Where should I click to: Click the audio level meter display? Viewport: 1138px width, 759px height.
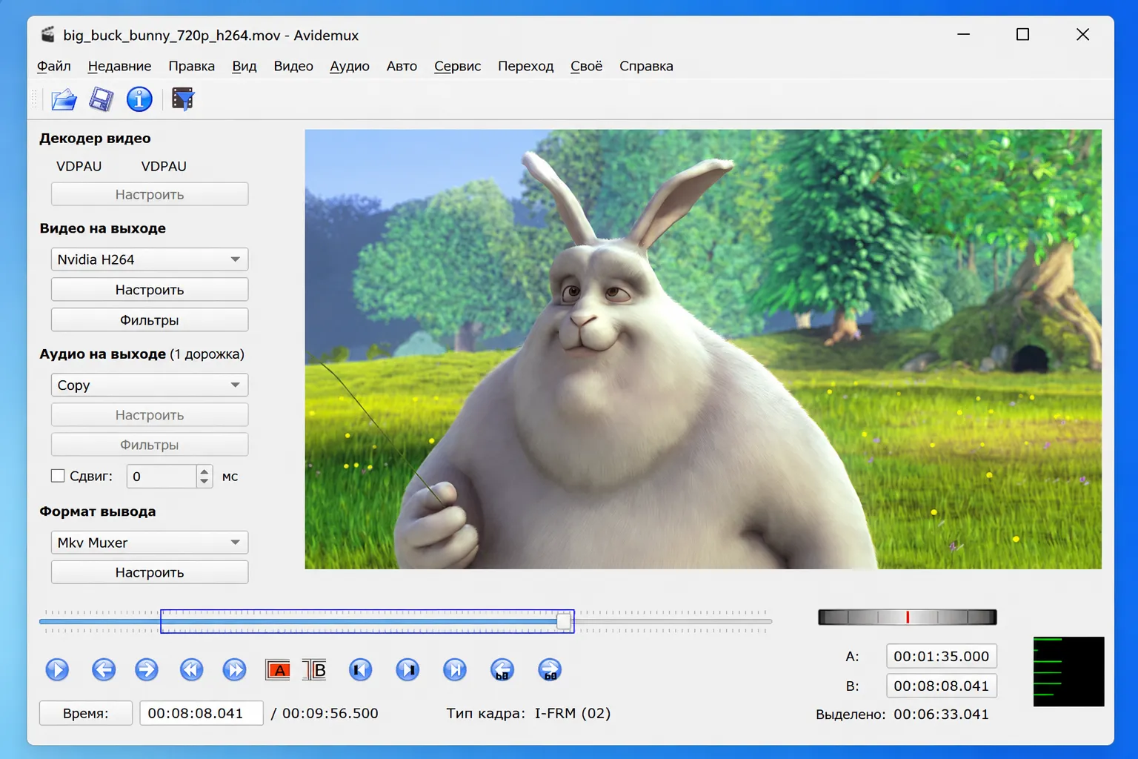1068,672
